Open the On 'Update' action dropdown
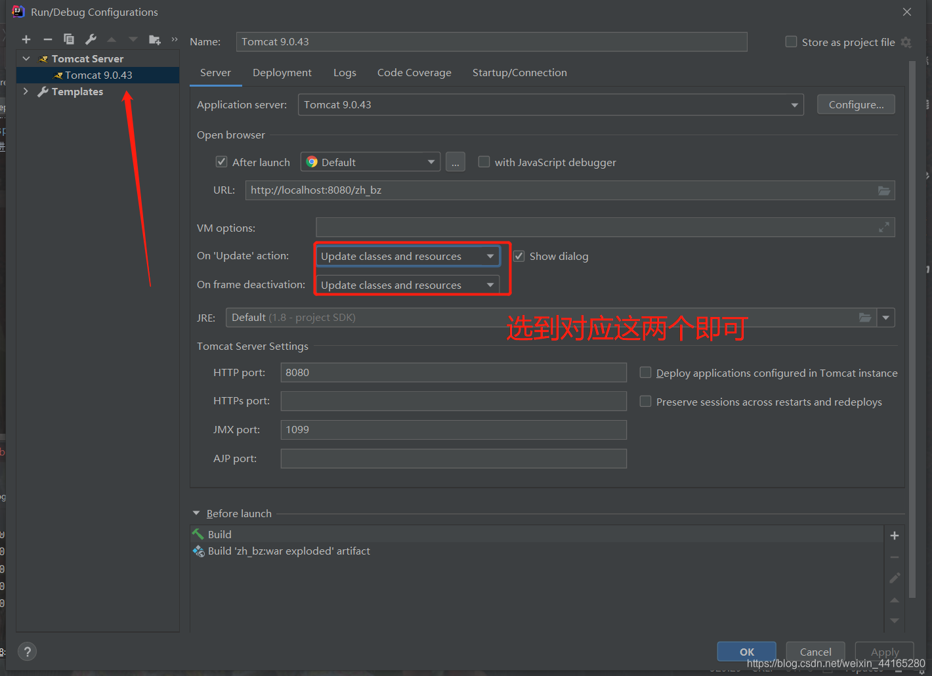This screenshot has width=932, height=676. point(408,256)
